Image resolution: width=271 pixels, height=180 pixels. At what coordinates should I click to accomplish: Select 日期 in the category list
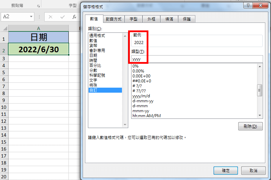tap(93, 55)
